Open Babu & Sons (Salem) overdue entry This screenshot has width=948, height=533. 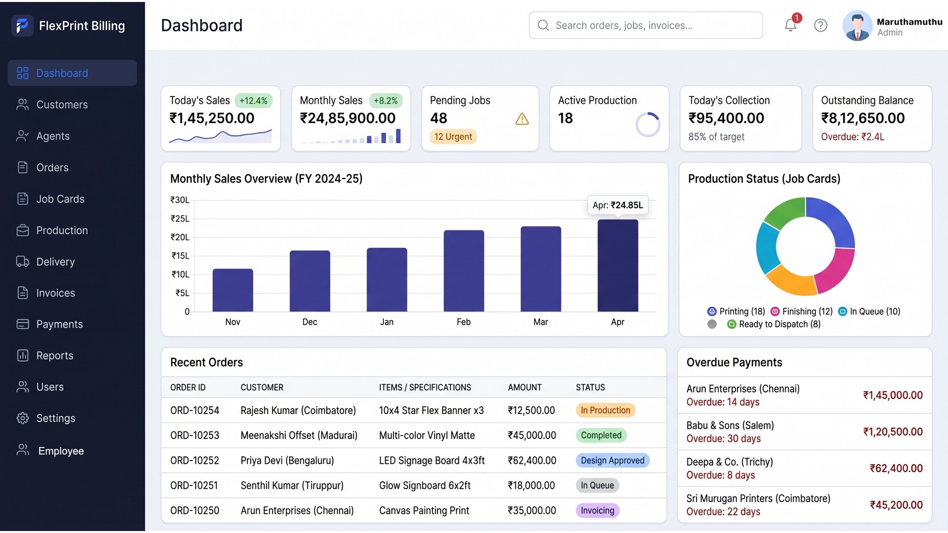(x=804, y=432)
